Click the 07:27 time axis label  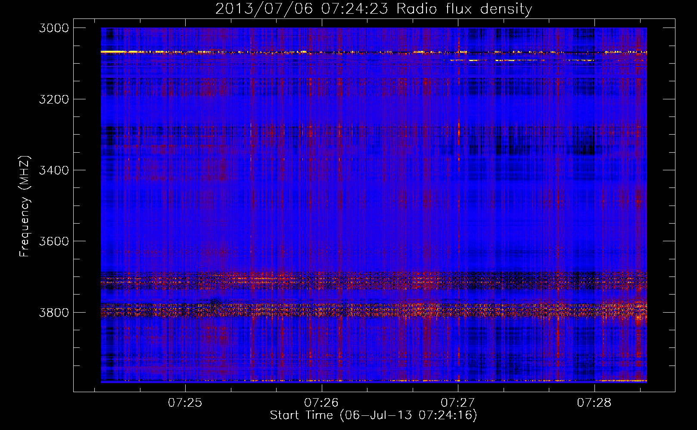coord(457,402)
